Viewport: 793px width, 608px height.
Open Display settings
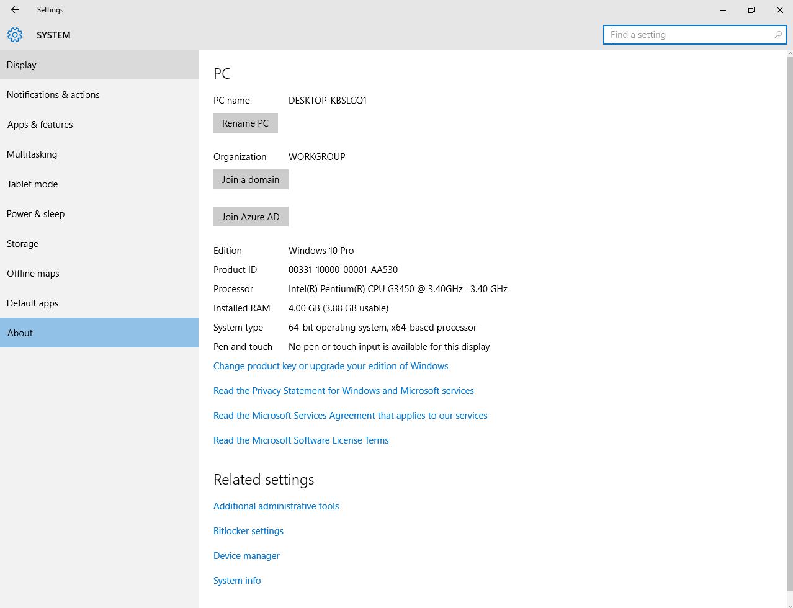coord(99,65)
